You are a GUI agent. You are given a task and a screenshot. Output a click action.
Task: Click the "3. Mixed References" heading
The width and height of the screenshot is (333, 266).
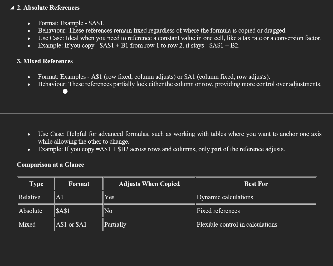(45, 61)
